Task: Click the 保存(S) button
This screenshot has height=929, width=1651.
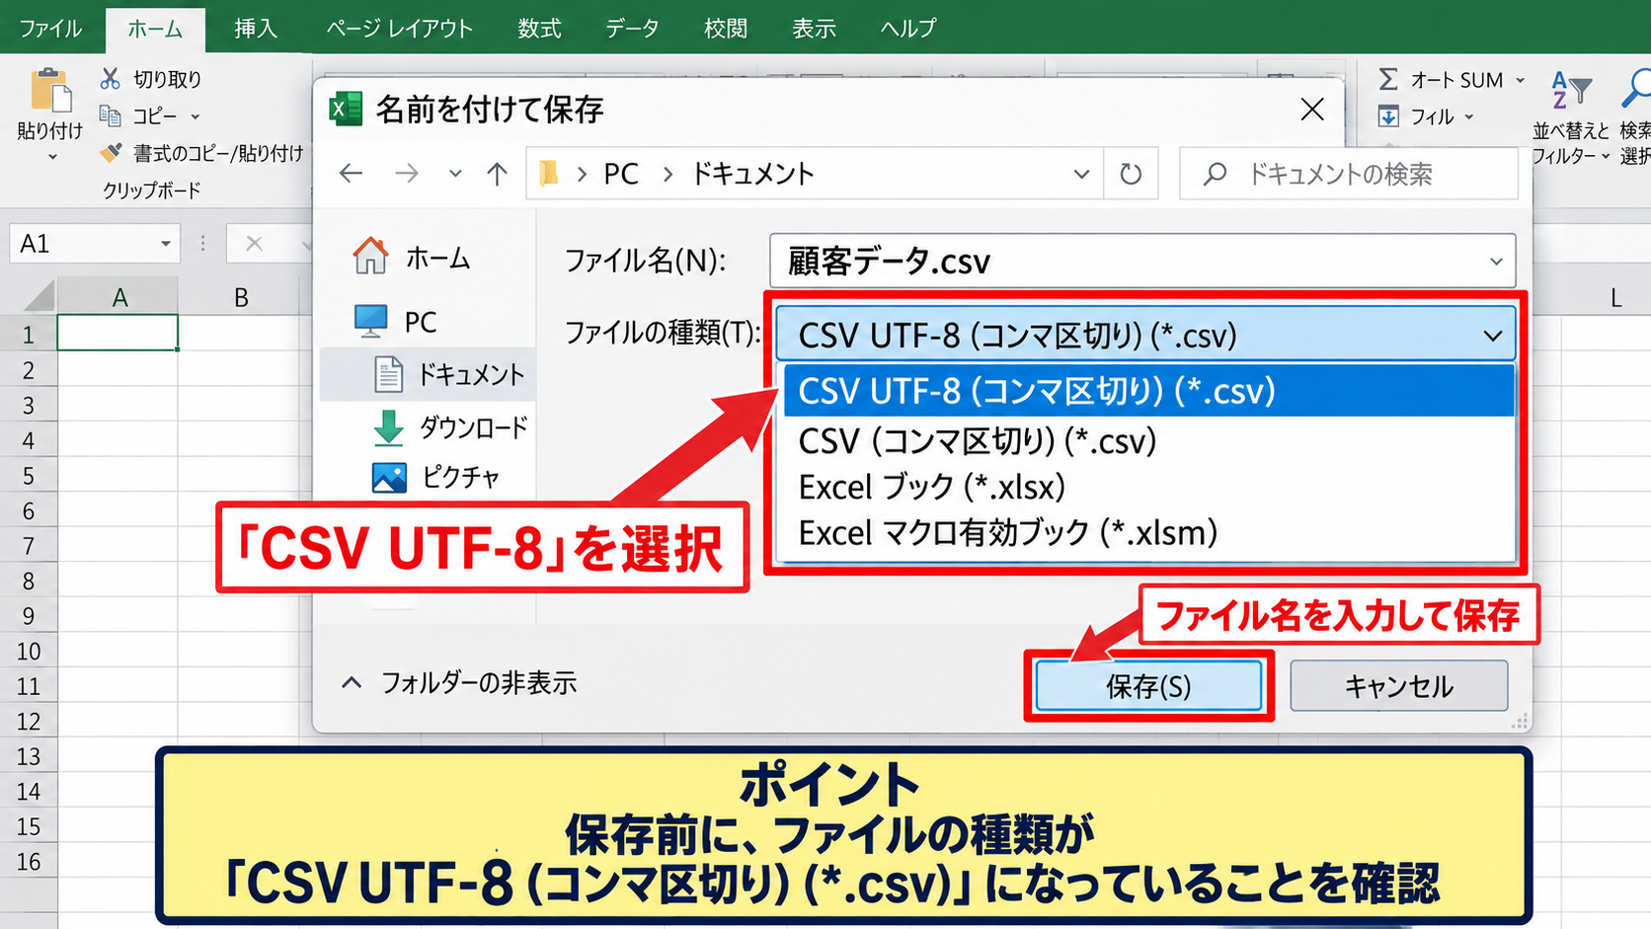Action: pyautogui.click(x=1148, y=685)
